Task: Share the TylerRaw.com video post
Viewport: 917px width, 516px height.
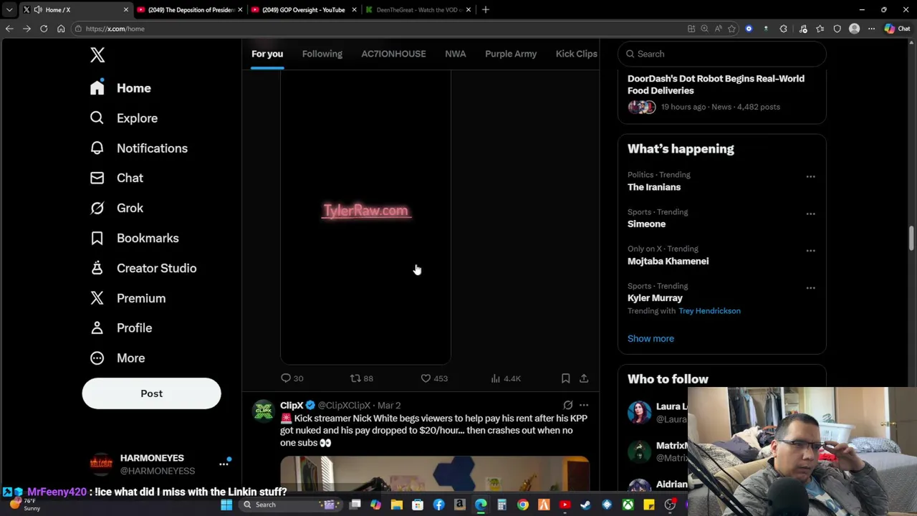Action: pyautogui.click(x=584, y=378)
